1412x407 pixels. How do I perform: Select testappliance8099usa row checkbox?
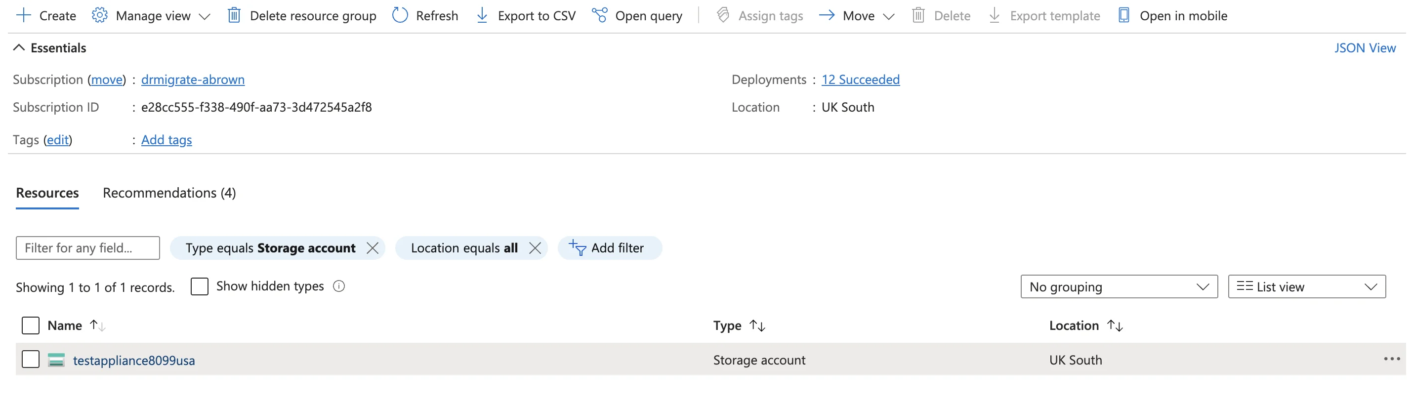(x=31, y=360)
